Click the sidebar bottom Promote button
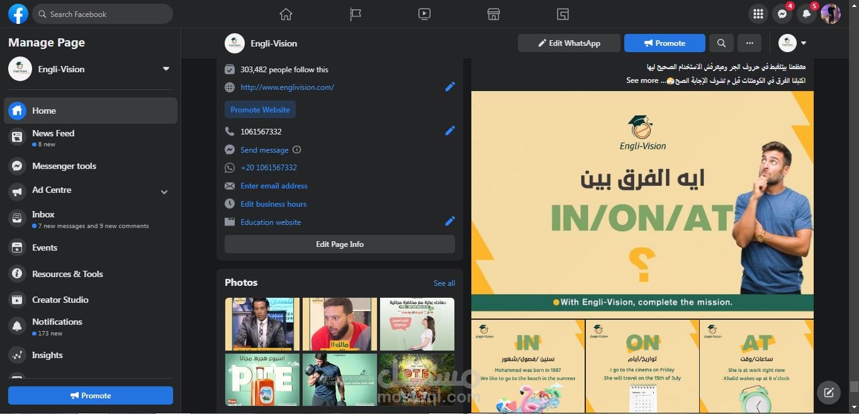859x414 pixels. 91,396
